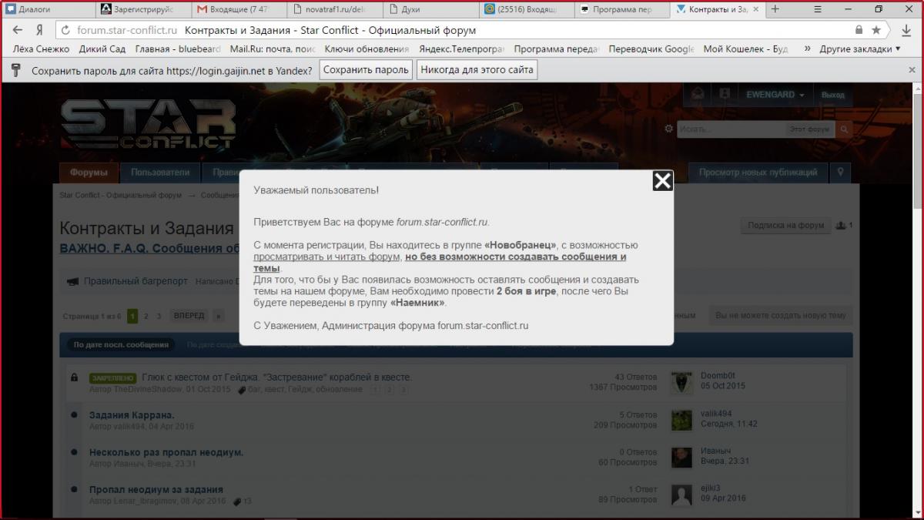Viewport: 924px width, 520px height.
Task: Open Doomb0t last poster profile link
Action: point(718,376)
